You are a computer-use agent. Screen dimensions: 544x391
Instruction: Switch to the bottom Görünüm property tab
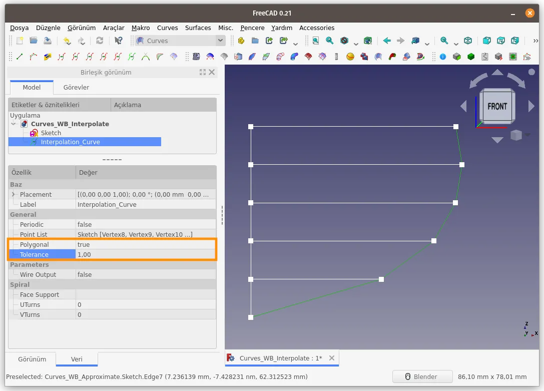(32, 359)
